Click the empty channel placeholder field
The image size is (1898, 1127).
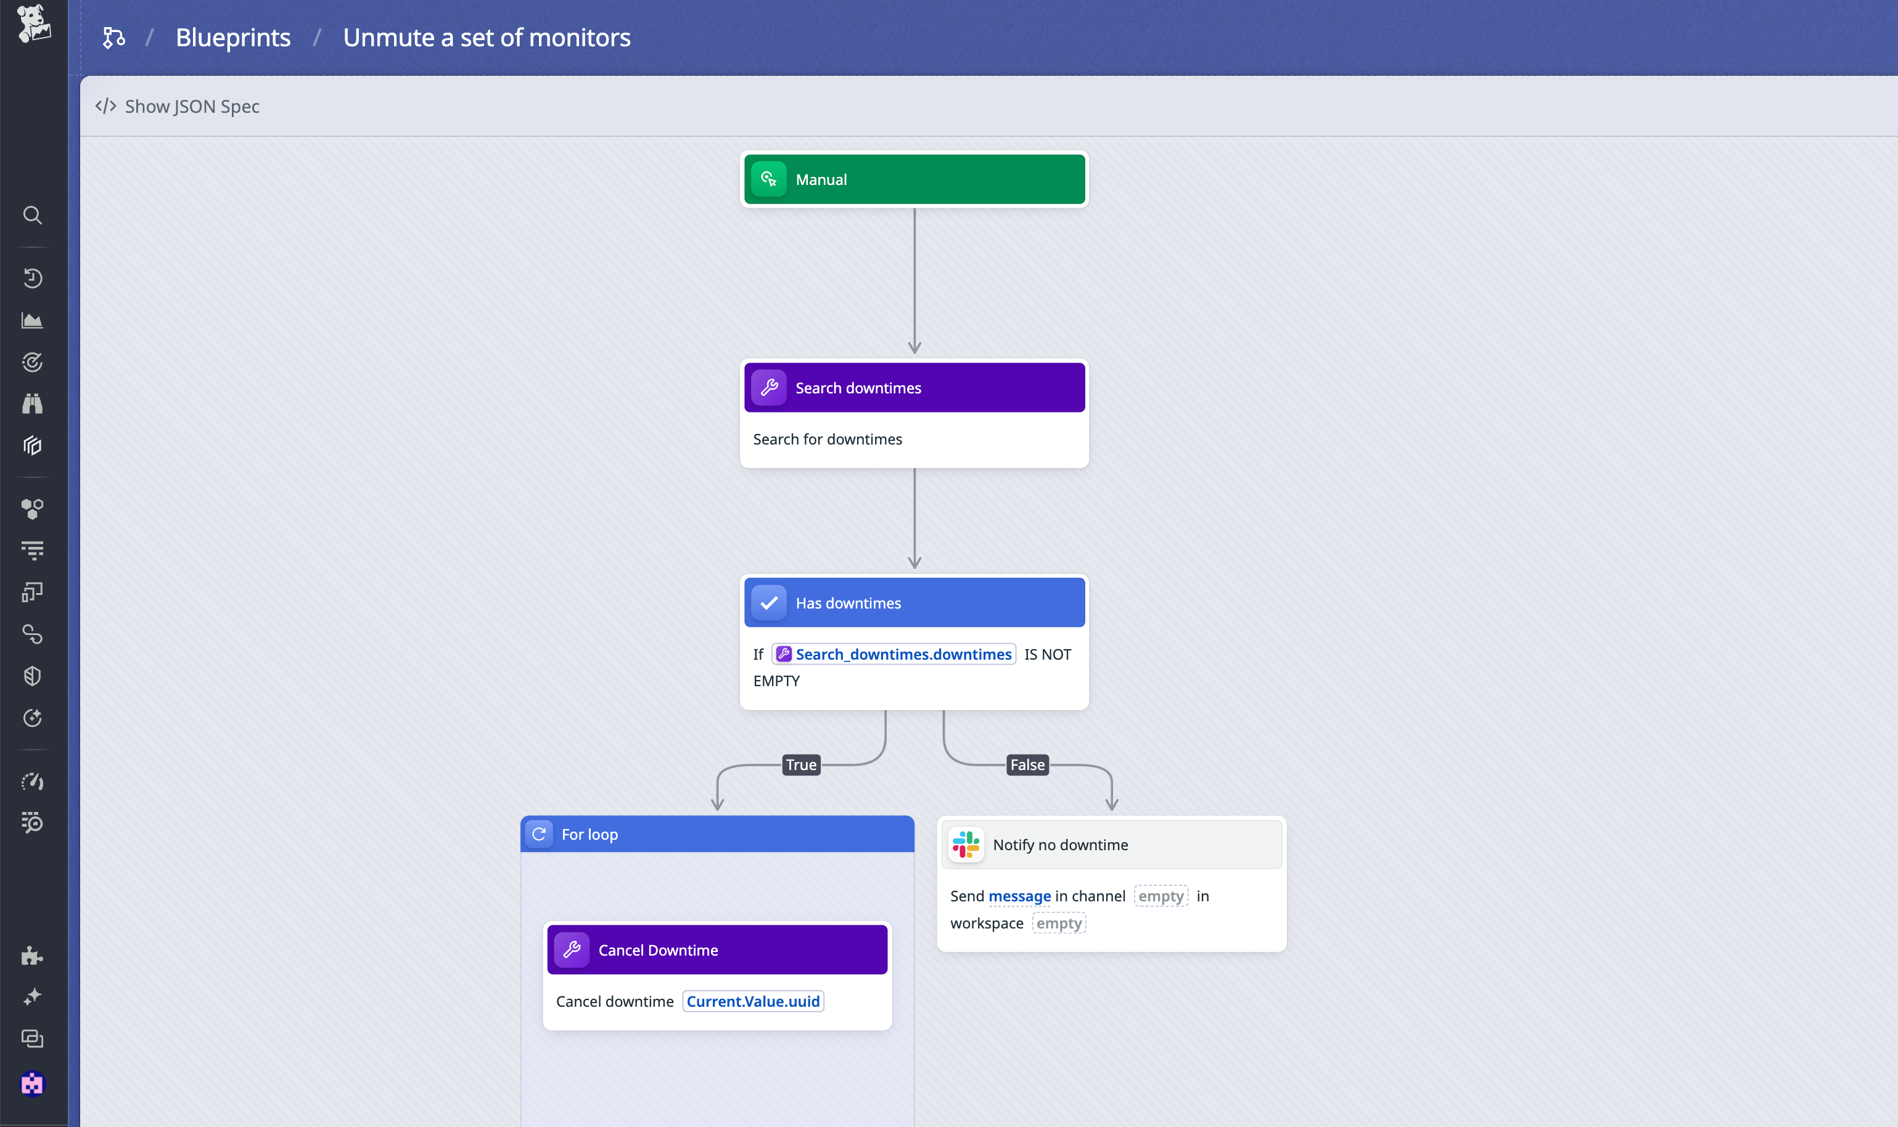coord(1160,897)
